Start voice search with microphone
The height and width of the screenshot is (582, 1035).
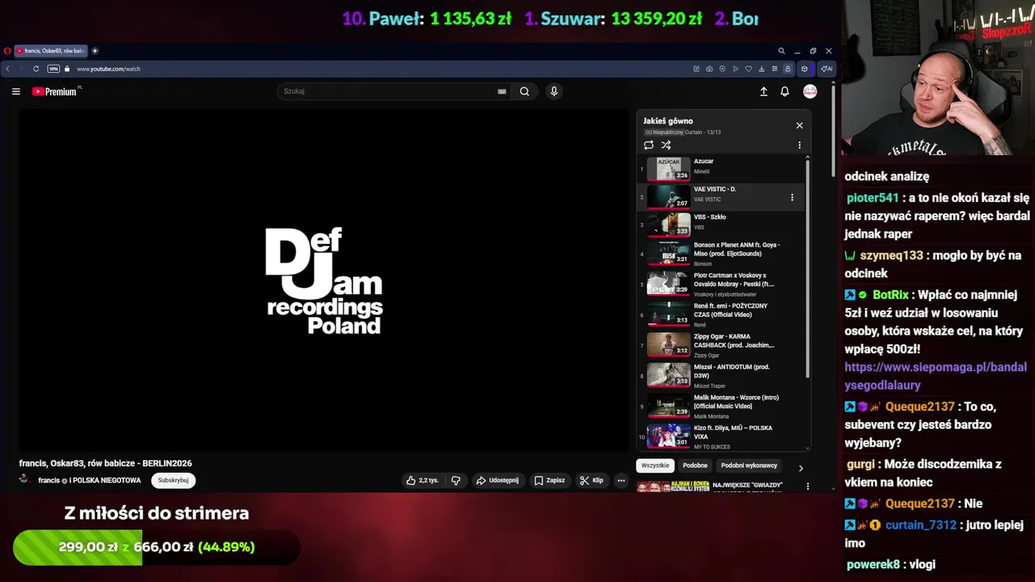554,91
